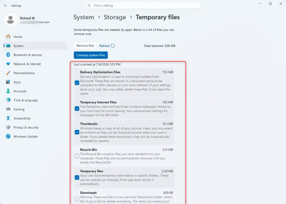
Task: Click the user profile avatar
Action: click(x=10, y=20)
